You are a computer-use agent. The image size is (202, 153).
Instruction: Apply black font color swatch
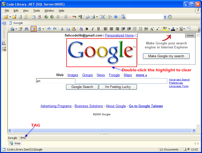[173, 29]
